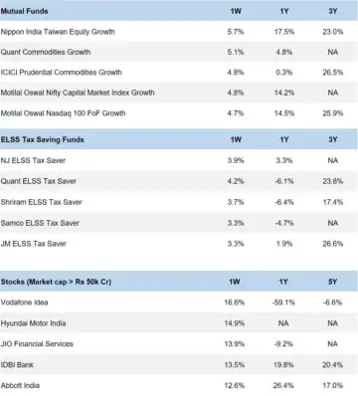The image size is (358, 396).
Task: Select the IDBI Bank stock
Action: click(x=17, y=365)
